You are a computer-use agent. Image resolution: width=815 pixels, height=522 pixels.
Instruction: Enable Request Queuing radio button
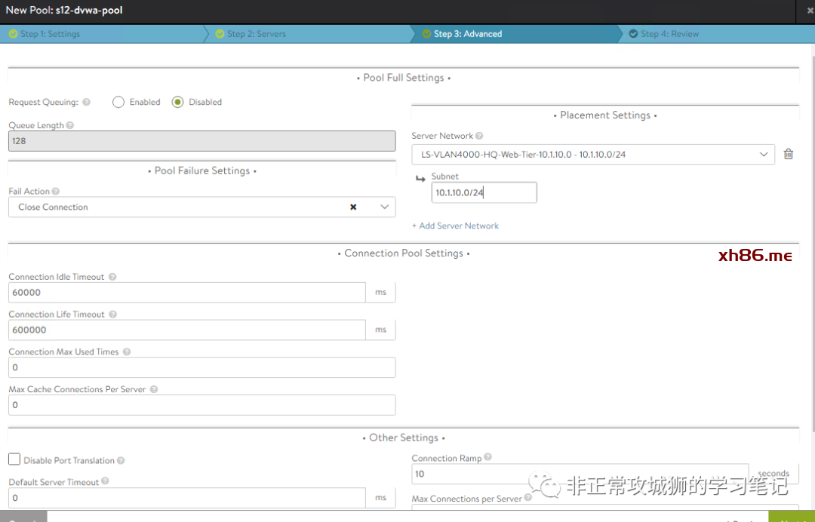coord(118,103)
